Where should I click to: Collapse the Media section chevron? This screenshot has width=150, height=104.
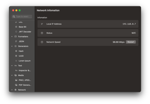12,75
